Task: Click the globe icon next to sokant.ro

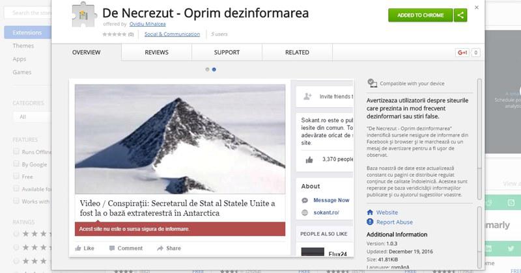Action: (x=305, y=213)
